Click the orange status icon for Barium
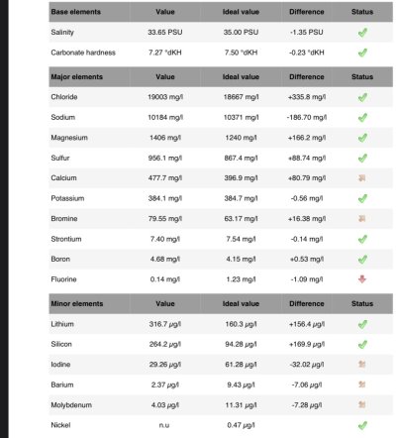 point(362,384)
